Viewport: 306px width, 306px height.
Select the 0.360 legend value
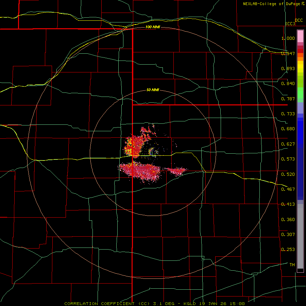coord(288,220)
